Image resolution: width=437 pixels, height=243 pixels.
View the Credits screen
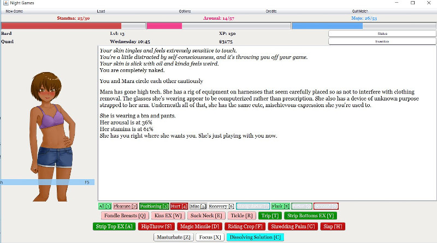(x=271, y=11)
